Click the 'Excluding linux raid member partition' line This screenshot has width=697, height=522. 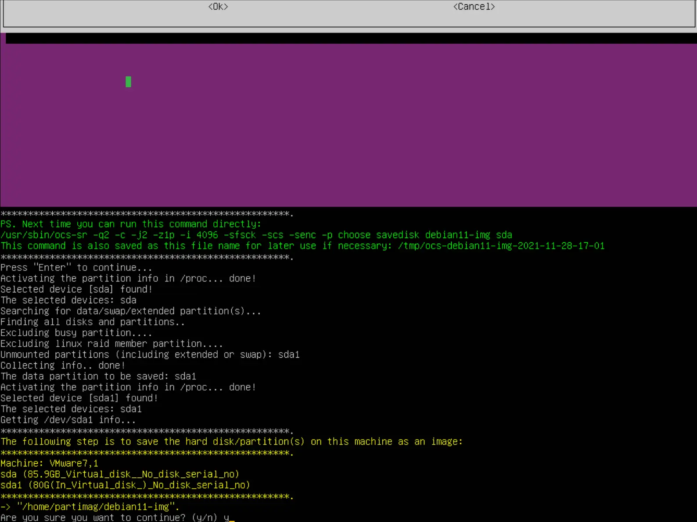click(x=111, y=344)
